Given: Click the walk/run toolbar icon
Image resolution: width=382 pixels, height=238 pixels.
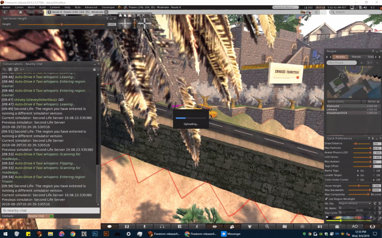Looking at the screenshot, I should [197, 226].
